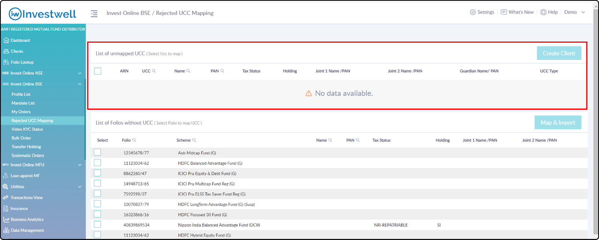Click the What's New link text
Screen dimensions: 599x240
click(x=521, y=12)
